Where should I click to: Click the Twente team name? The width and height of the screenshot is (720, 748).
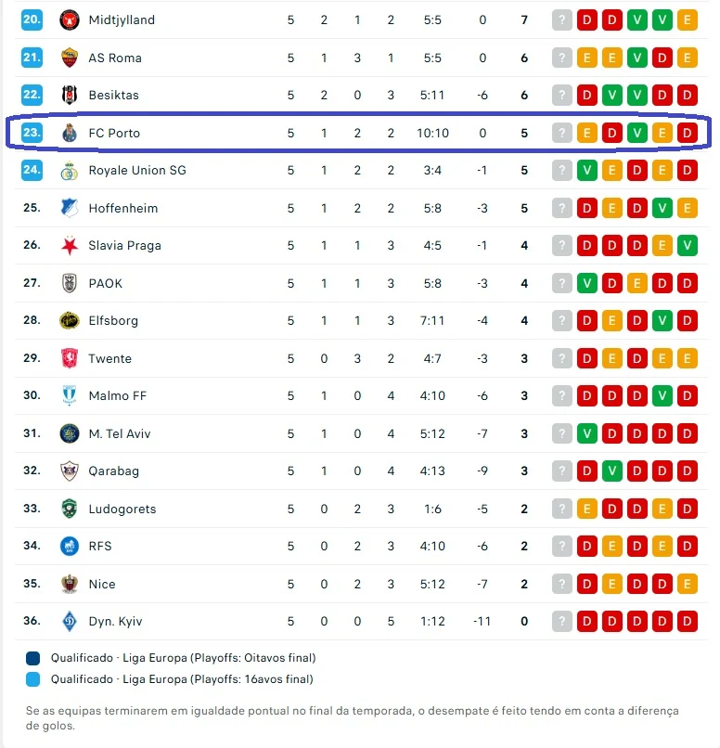(x=110, y=358)
